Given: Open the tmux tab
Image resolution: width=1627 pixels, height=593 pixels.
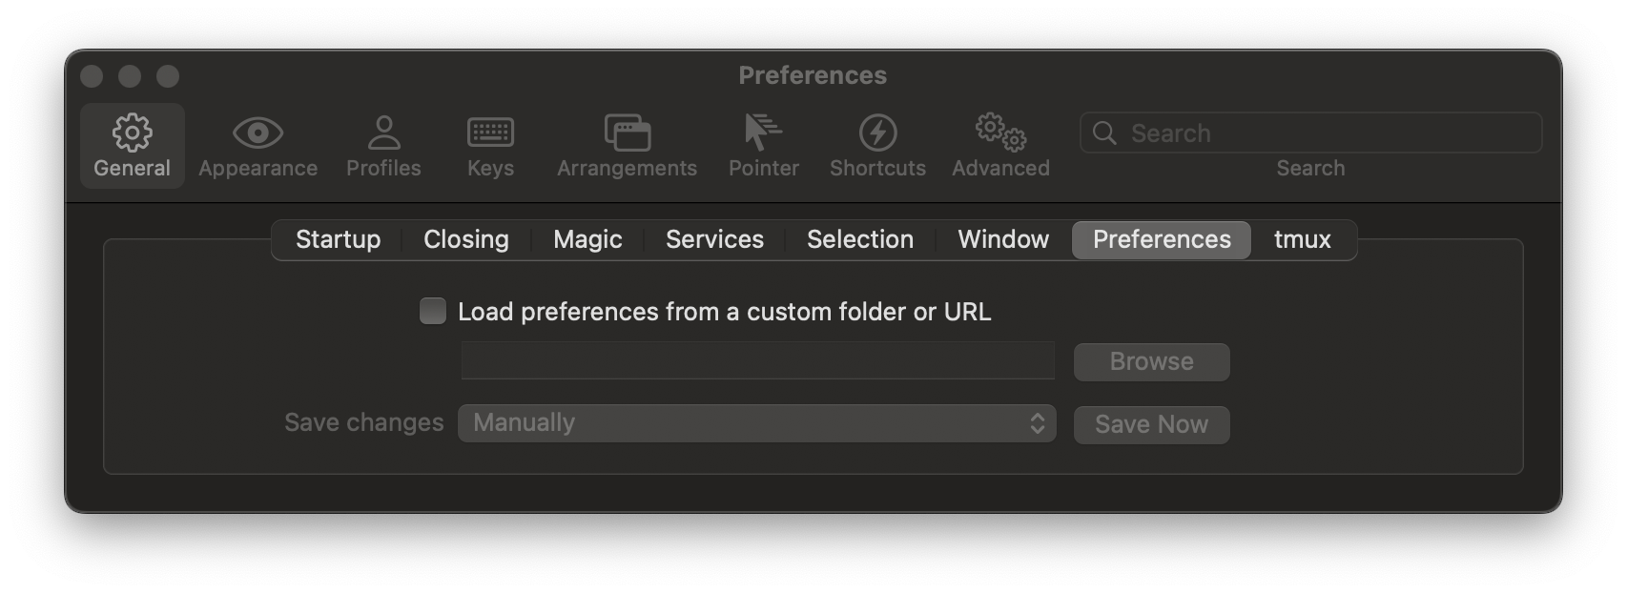Looking at the screenshot, I should point(1301,239).
